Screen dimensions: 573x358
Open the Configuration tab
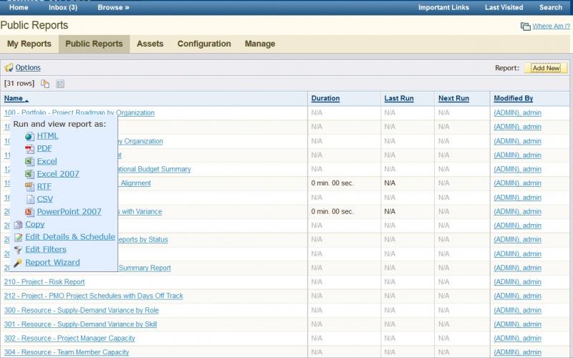[x=204, y=44]
